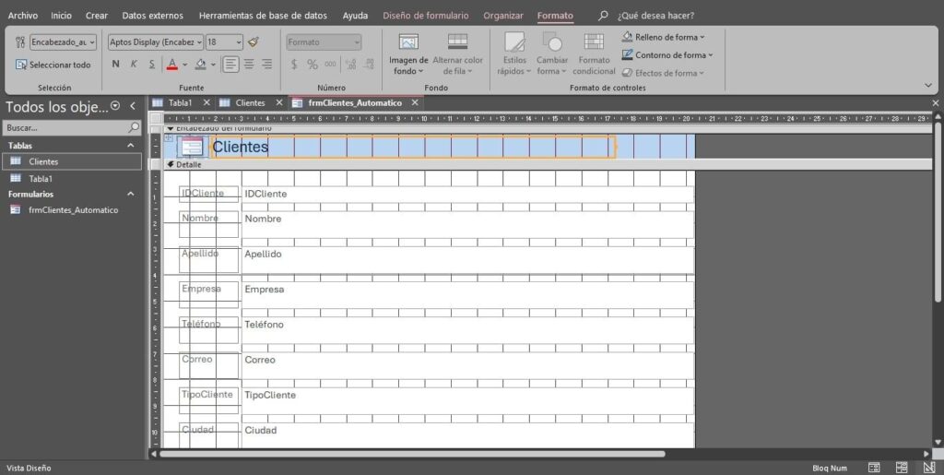Viewport: 944px width, 475px height.
Task: Toggle underline (S) formatting
Action: point(152,64)
